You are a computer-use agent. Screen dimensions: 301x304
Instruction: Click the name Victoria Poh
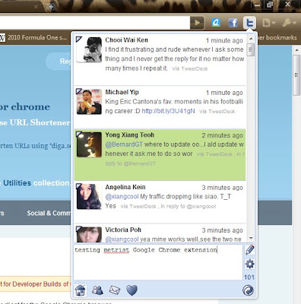(123, 230)
